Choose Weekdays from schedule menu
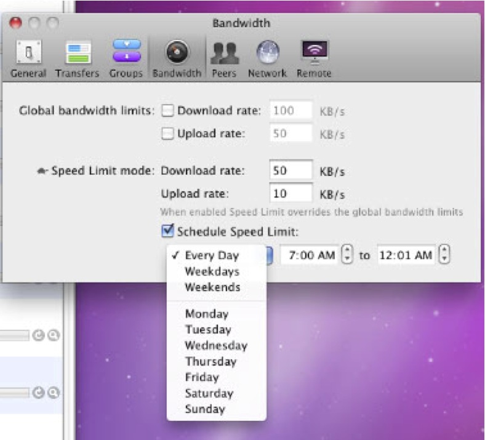This screenshot has width=485, height=440. click(217, 271)
